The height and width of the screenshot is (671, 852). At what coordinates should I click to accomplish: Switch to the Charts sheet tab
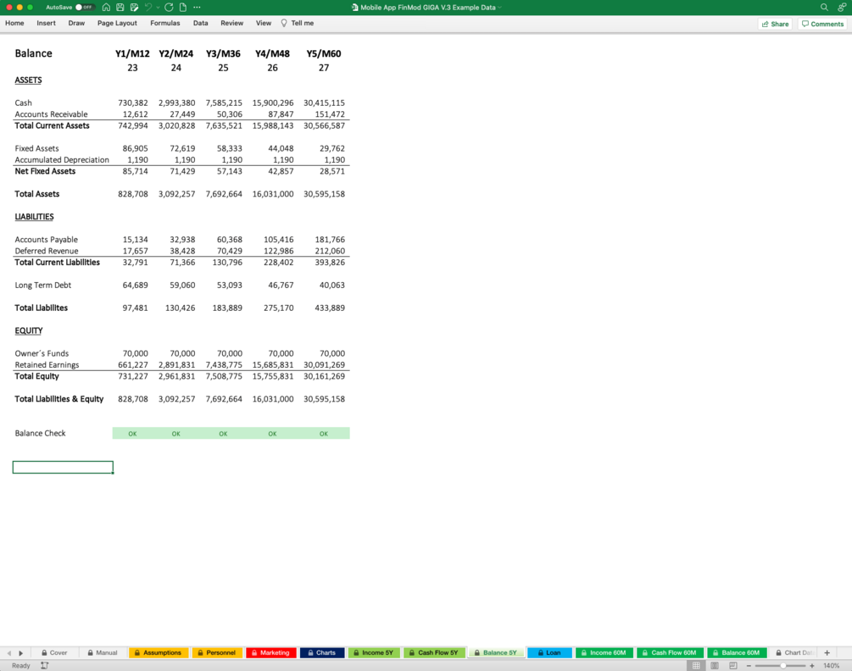(322, 652)
